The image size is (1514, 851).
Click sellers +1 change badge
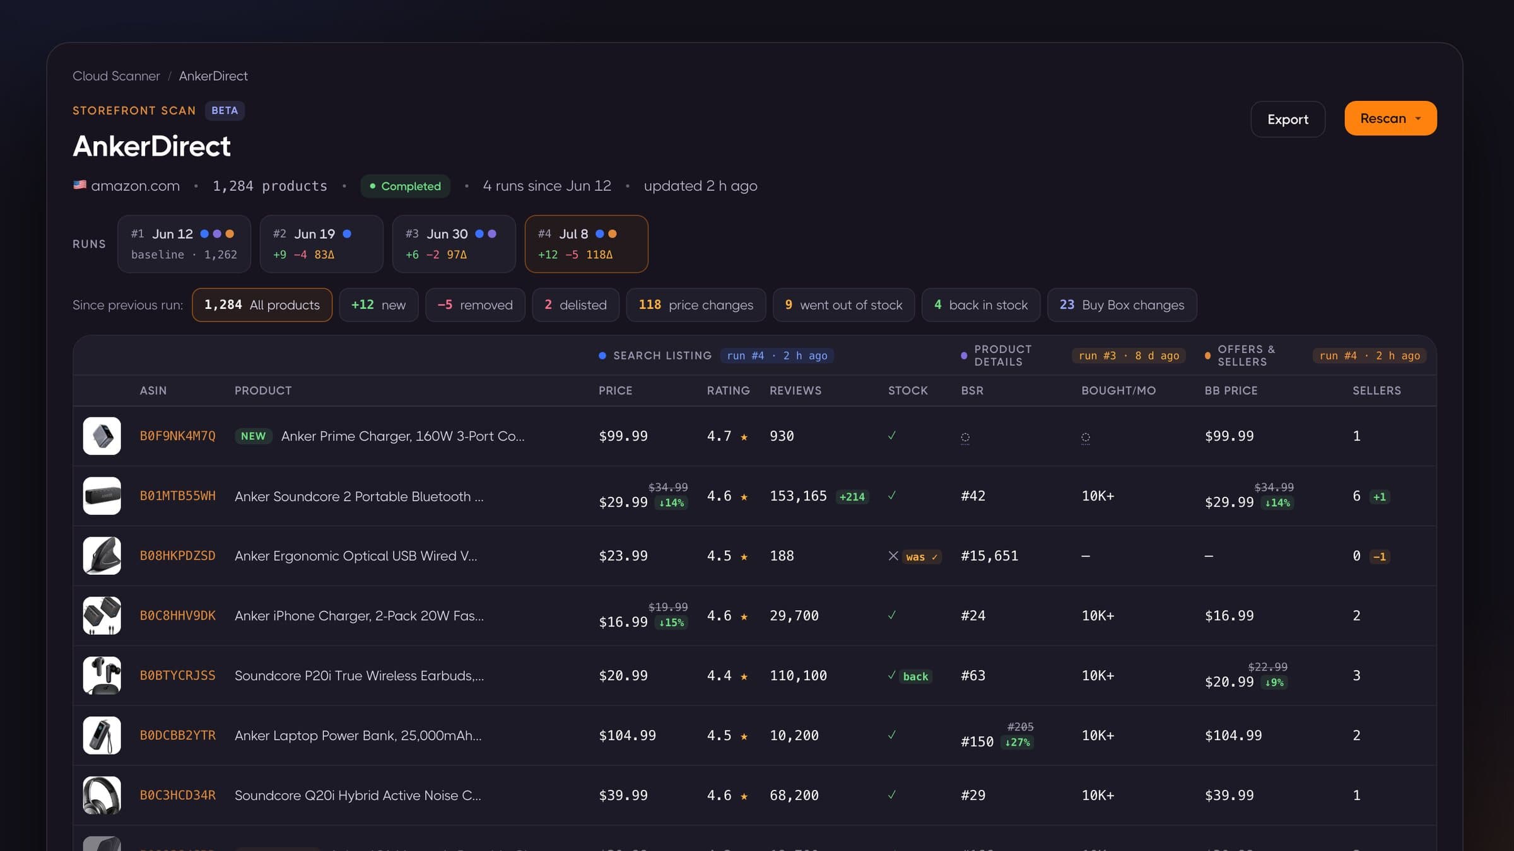coord(1380,497)
